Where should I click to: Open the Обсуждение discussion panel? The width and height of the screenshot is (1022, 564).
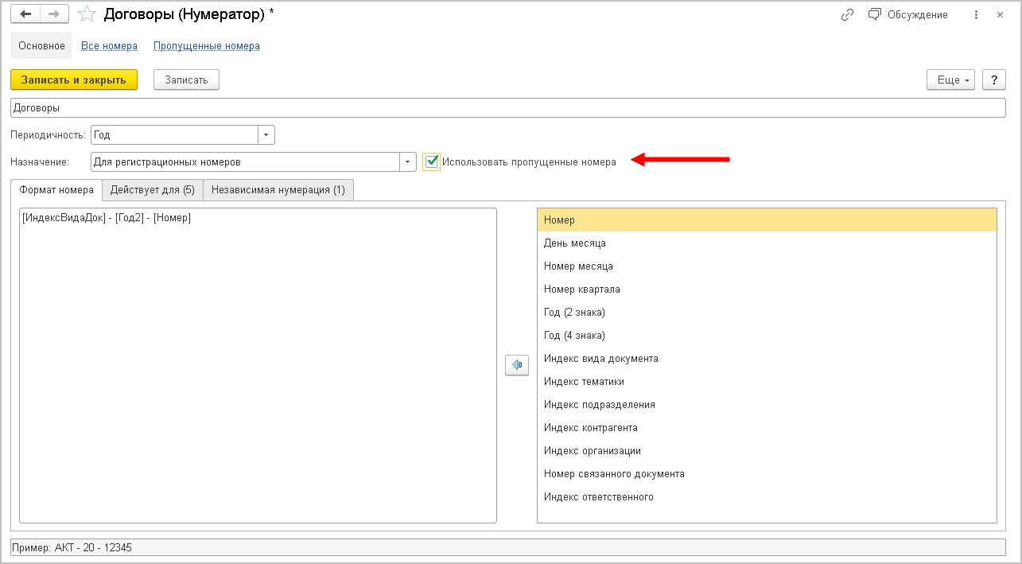[908, 14]
